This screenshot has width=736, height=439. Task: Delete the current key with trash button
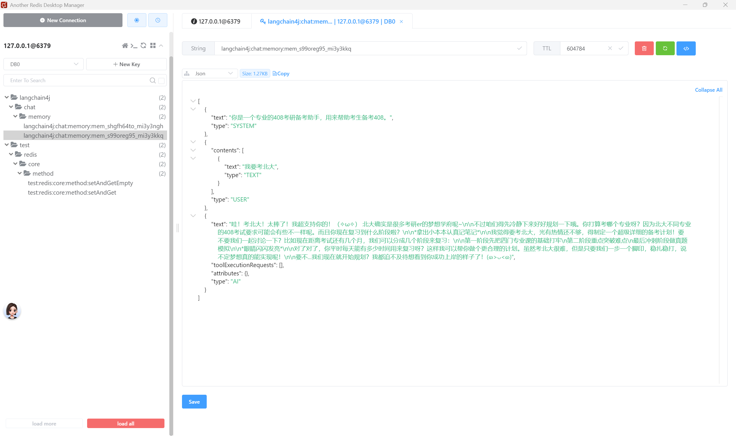pyautogui.click(x=644, y=49)
